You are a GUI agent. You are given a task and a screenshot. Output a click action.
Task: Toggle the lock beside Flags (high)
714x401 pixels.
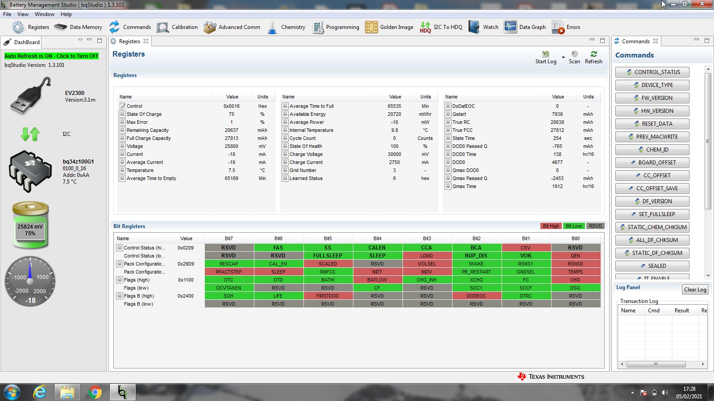click(x=120, y=280)
